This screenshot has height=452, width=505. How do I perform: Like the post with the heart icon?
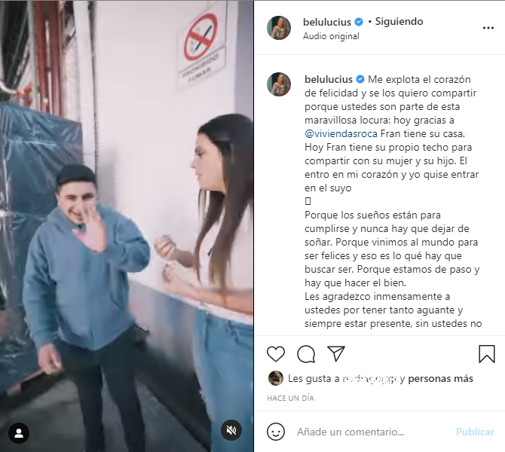[x=276, y=354]
